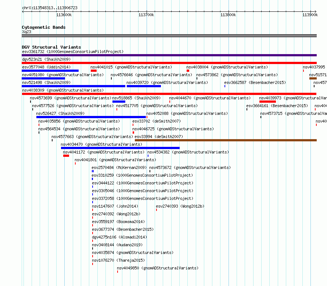The height and width of the screenshot is (286, 327).
Task: Select nsv4564534 variant label
Action: click(79, 129)
